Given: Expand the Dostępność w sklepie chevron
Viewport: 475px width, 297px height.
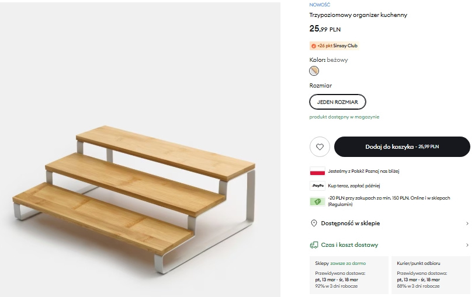Looking at the screenshot, I should click(467, 223).
